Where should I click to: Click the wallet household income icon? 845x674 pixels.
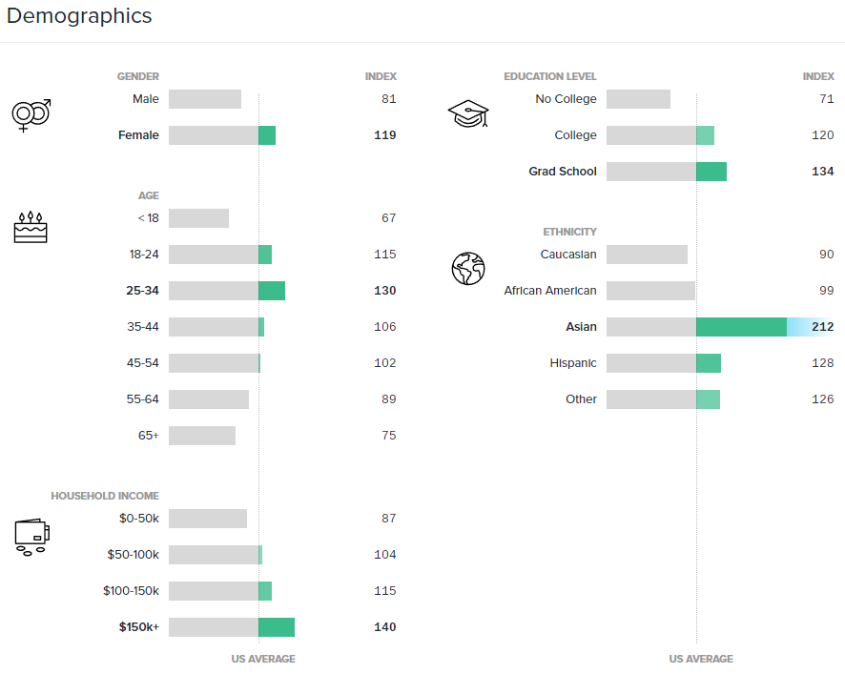coord(31,537)
